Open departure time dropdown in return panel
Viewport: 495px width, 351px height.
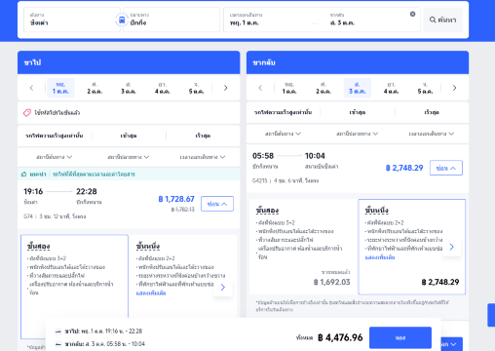432,134
